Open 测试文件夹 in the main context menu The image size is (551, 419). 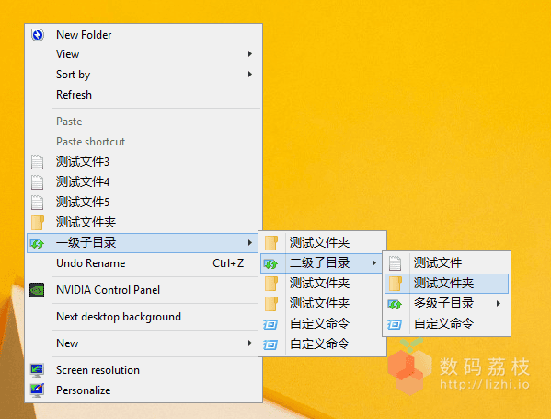tap(144, 222)
